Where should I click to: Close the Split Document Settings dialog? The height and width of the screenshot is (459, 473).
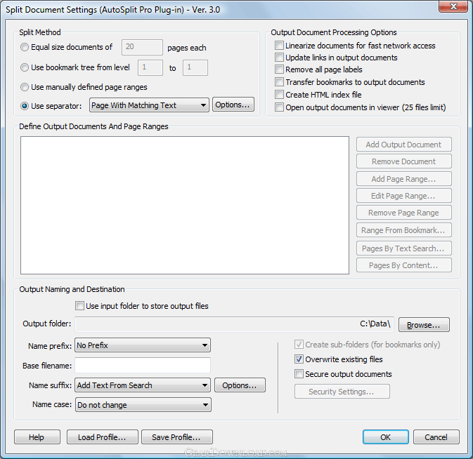point(453,6)
